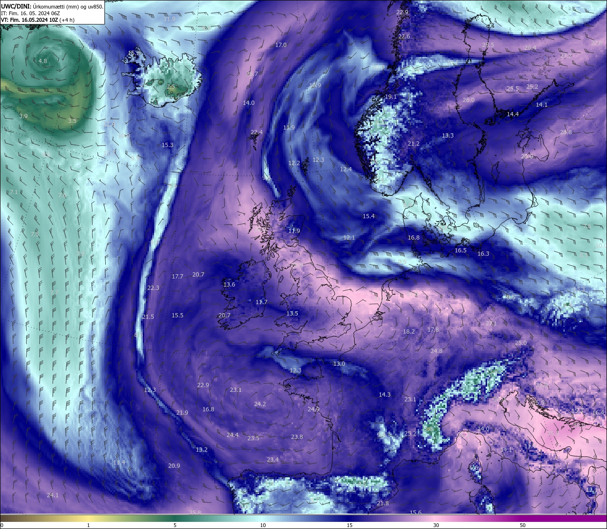The image size is (607, 529).
Task: Click the map value '16.3'
Action: 483,253
